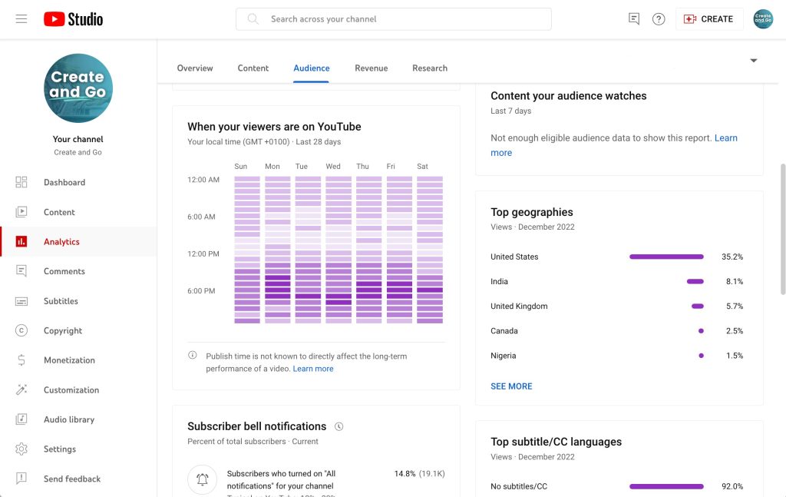Expand SEE MORE under Top geographies

click(511, 386)
